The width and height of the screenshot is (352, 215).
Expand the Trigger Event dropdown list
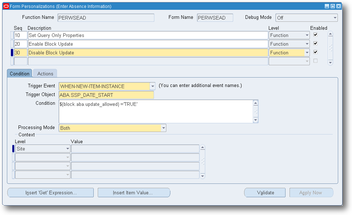click(153, 86)
